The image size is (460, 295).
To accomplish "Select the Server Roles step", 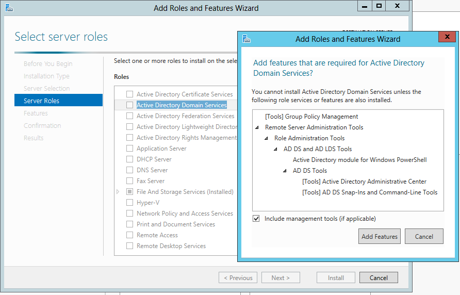I will (58, 100).
